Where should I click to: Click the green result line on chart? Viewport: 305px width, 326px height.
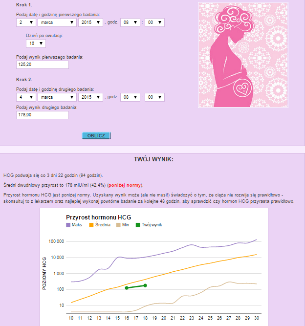click(x=136, y=286)
